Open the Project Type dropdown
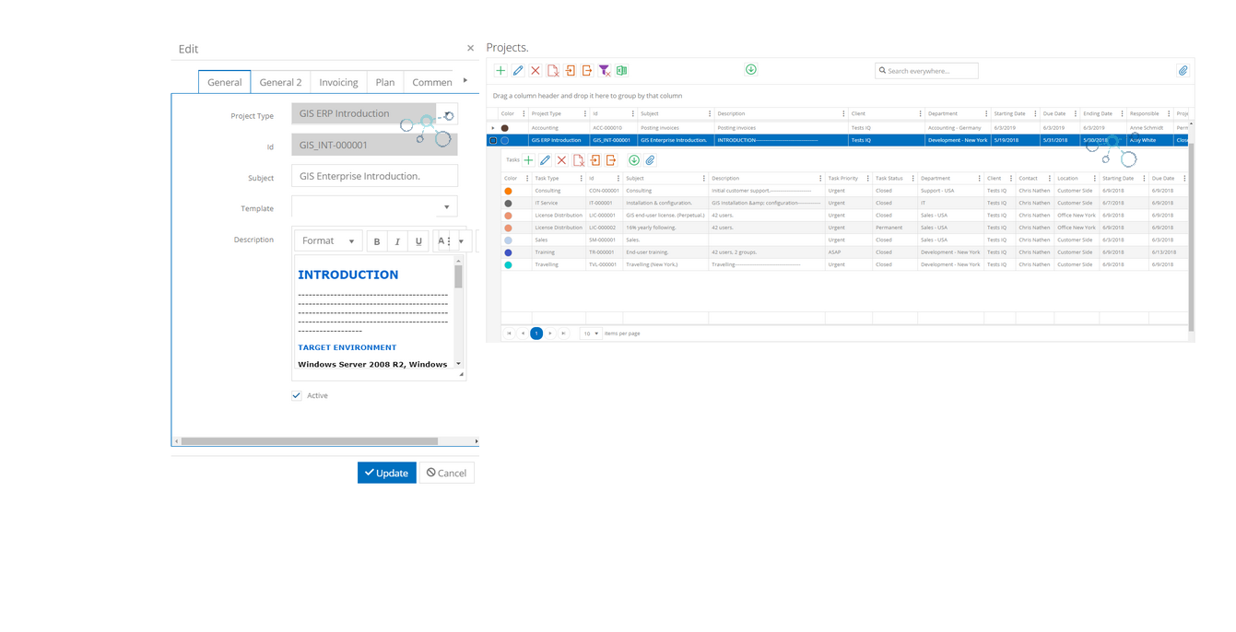 (x=448, y=114)
